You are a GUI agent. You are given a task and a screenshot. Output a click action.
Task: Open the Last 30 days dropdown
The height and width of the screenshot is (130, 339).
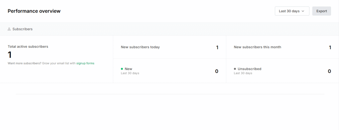(x=292, y=11)
